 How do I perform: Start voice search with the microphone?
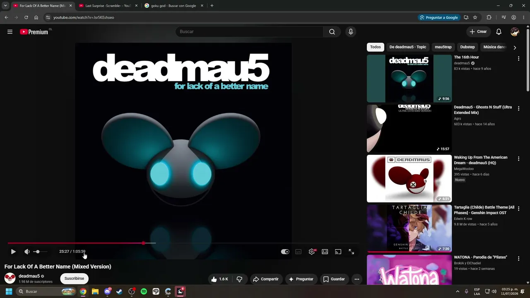coord(351,32)
